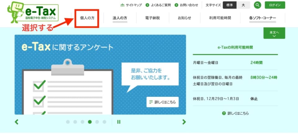The image size is (298, 134).
Task: Open the 電子納税 menu
Action: 152,18
